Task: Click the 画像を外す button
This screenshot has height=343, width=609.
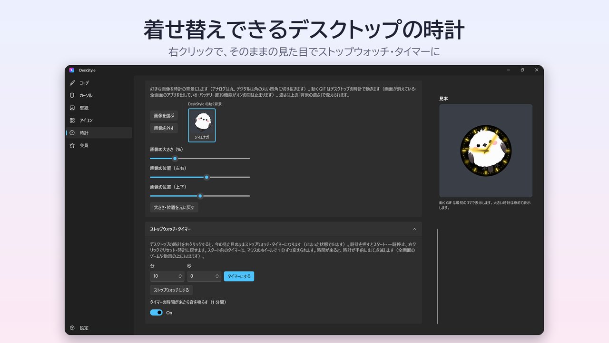Action: coord(164,128)
